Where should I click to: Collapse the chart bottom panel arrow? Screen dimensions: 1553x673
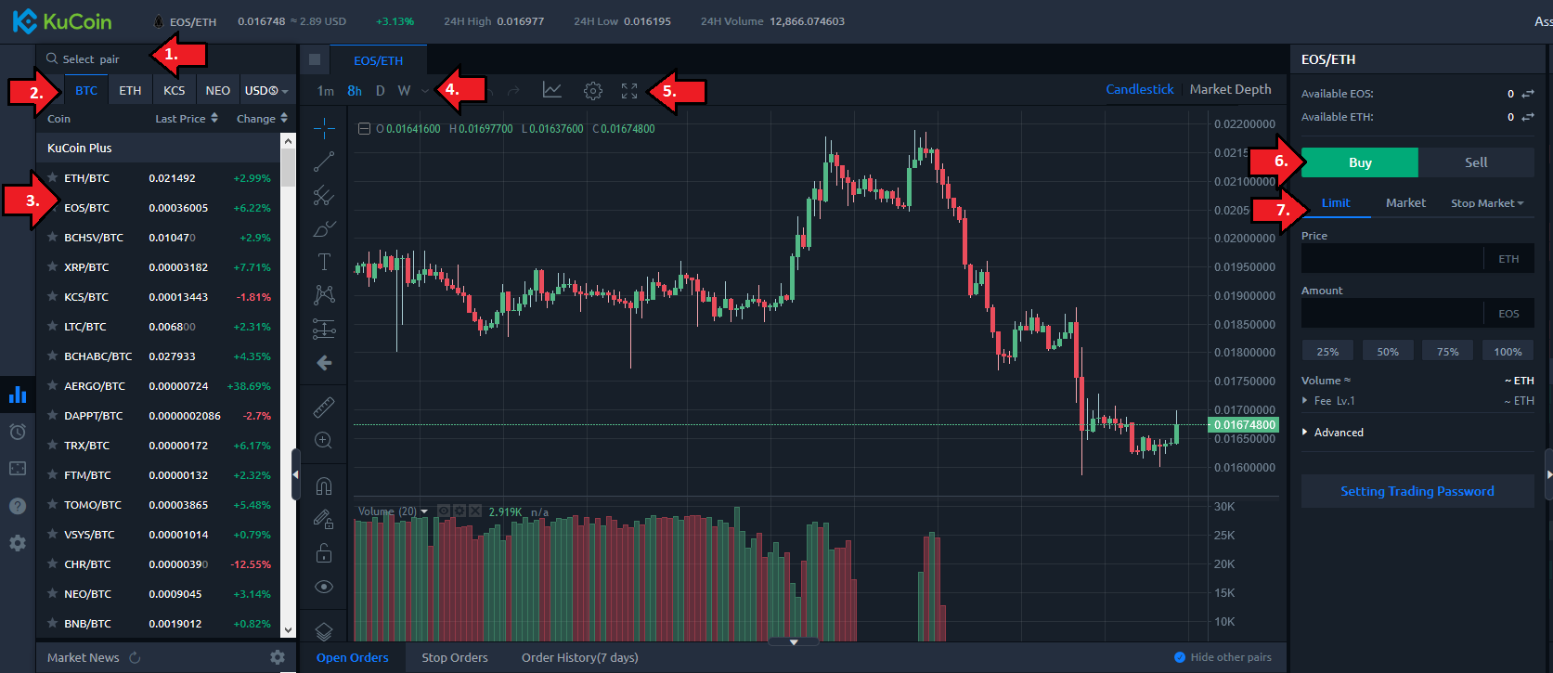(794, 641)
